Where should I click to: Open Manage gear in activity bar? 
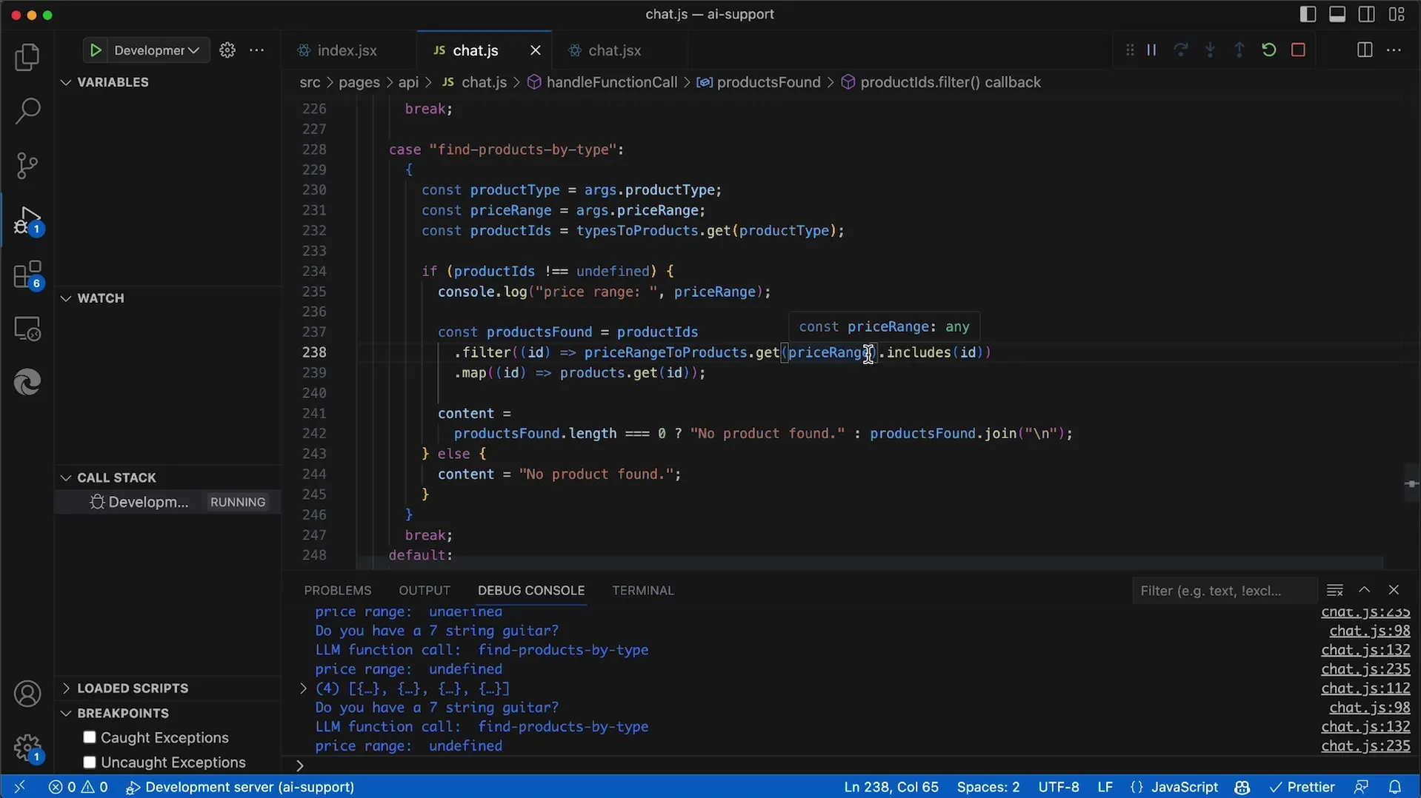pyautogui.click(x=28, y=748)
